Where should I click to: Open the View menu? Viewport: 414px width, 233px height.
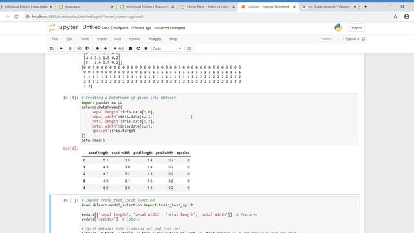click(85, 39)
